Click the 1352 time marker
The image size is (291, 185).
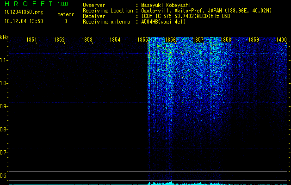pos(59,40)
